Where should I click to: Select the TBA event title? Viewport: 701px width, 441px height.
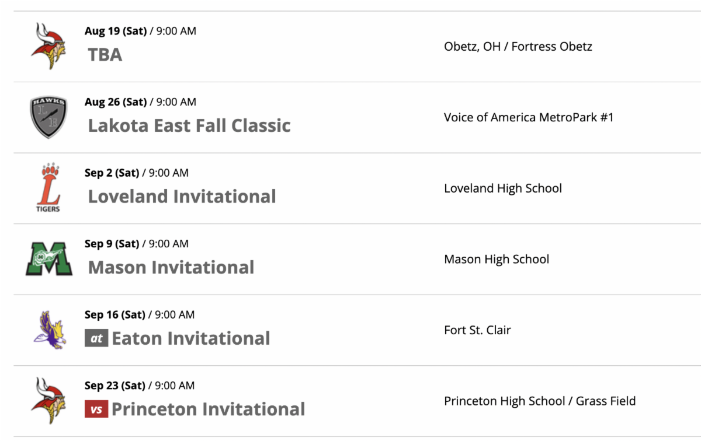click(x=105, y=55)
